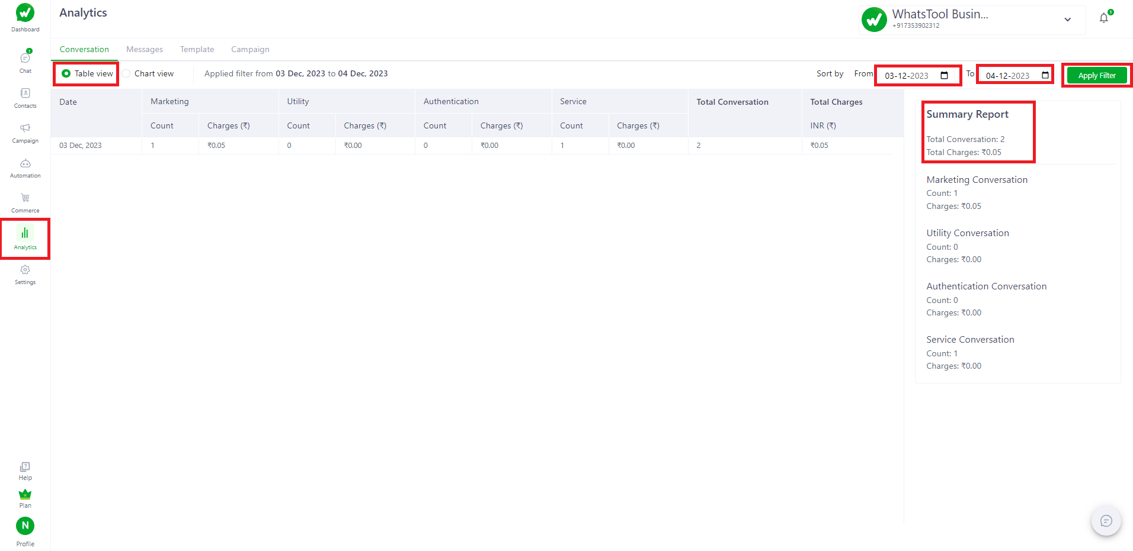Click Total Conversation: 2 in summary
Screen dimensions: 1133x551
tap(965, 139)
